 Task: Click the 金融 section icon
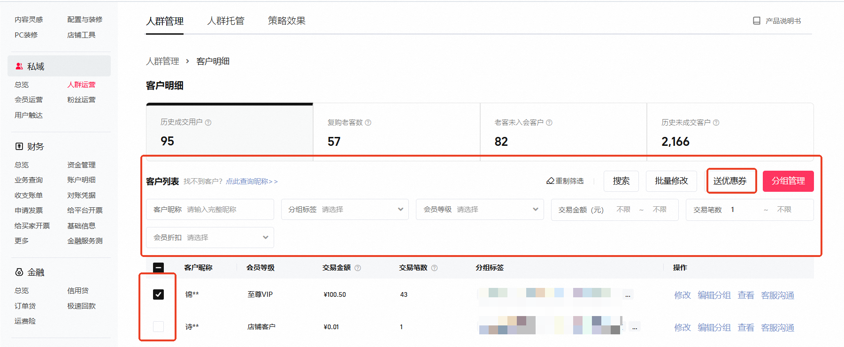click(19, 272)
